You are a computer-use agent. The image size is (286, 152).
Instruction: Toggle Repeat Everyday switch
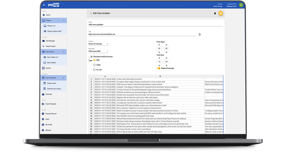[x=158, y=68]
